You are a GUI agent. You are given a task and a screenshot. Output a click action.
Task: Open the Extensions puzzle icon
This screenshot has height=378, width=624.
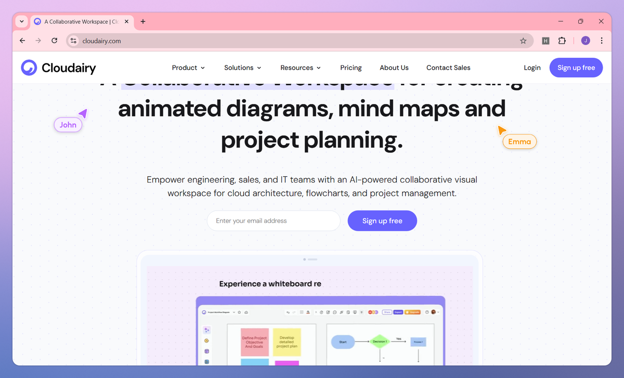click(562, 41)
